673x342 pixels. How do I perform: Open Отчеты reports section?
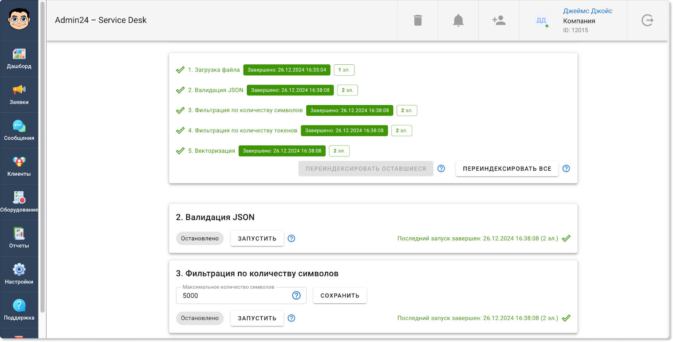coord(19,238)
